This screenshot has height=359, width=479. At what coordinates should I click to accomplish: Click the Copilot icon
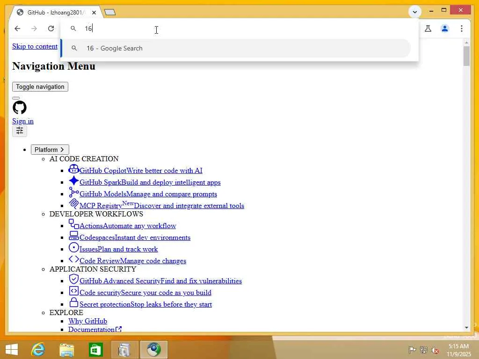click(73, 169)
